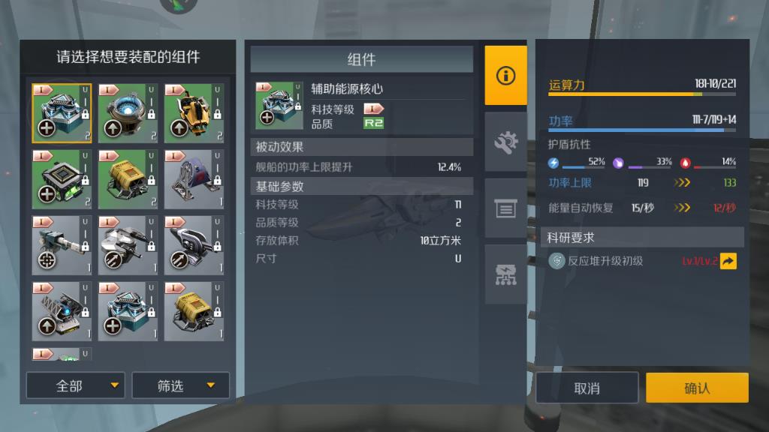Click the 功率 power usage bar

(642, 130)
